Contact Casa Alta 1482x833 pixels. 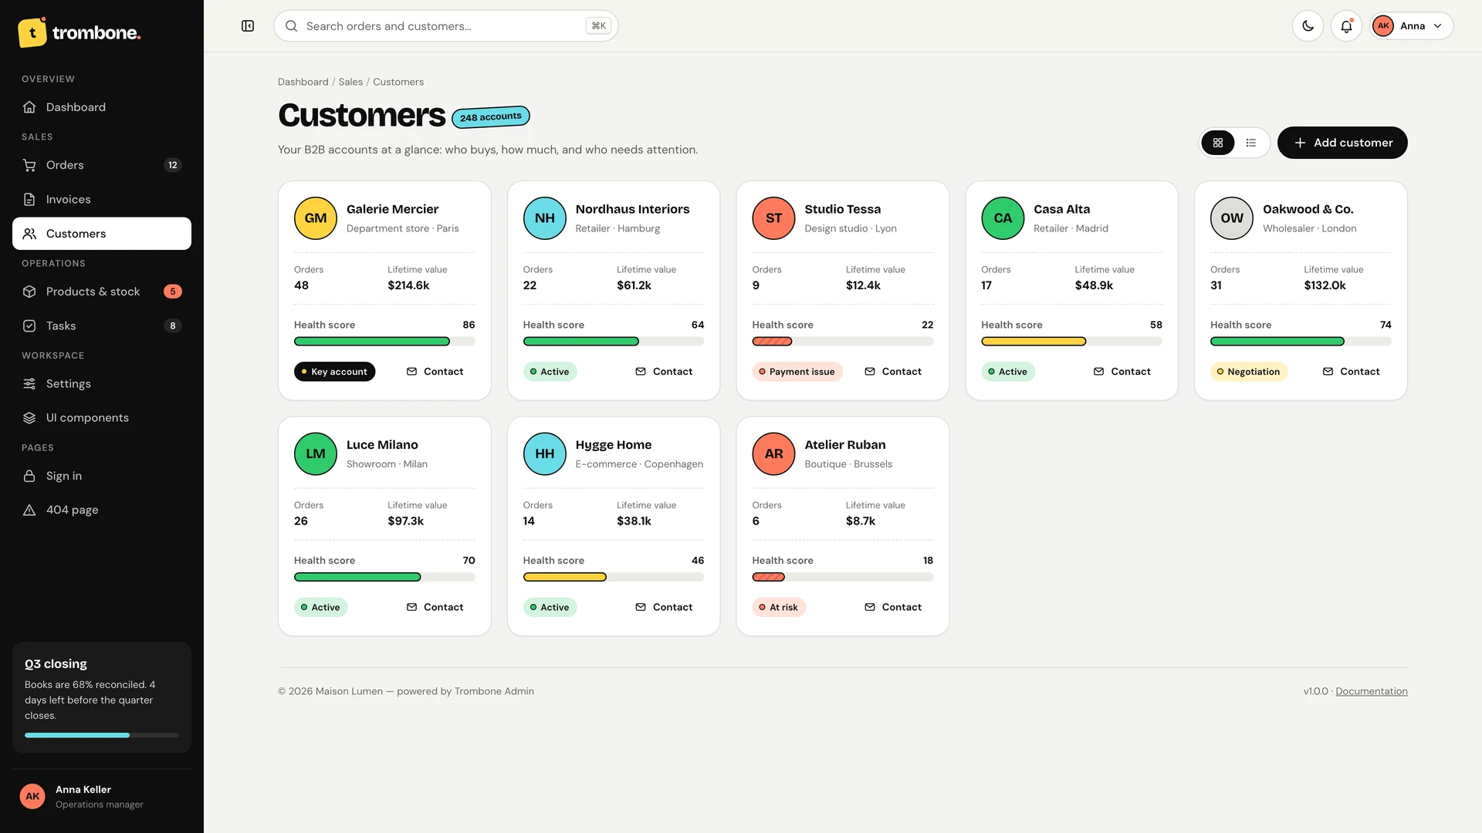pyautogui.click(x=1122, y=372)
